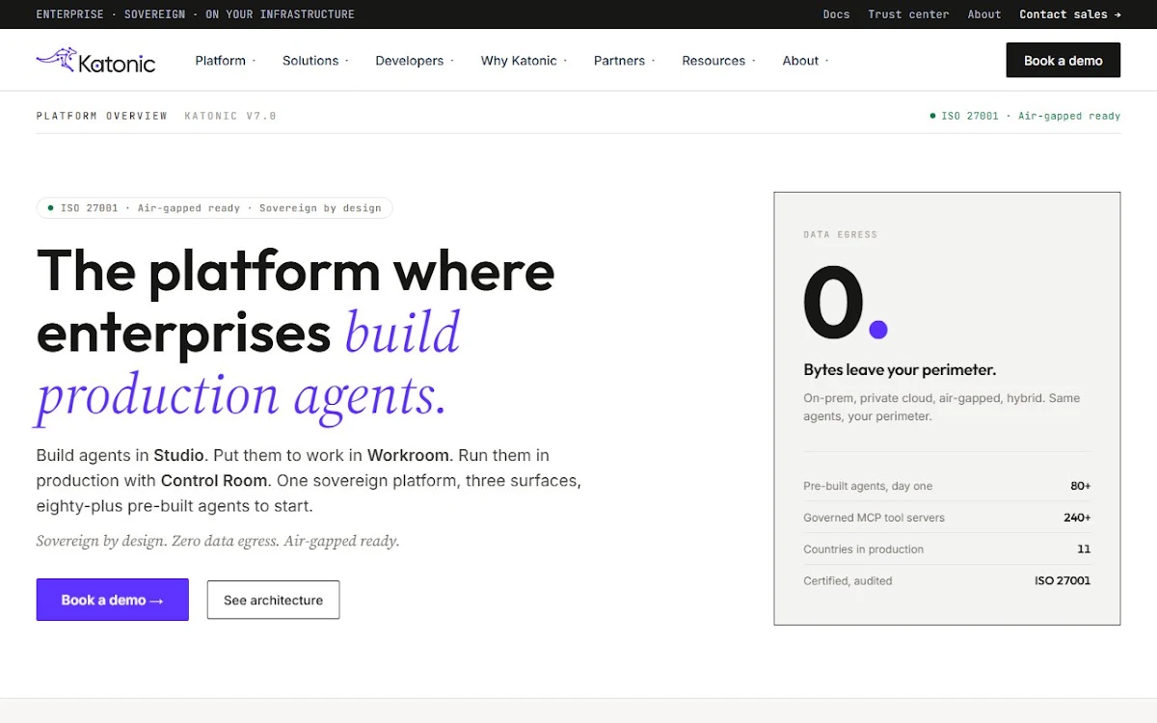The height and width of the screenshot is (723, 1157).
Task: Expand the Resources menu
Action: point(718,61)
